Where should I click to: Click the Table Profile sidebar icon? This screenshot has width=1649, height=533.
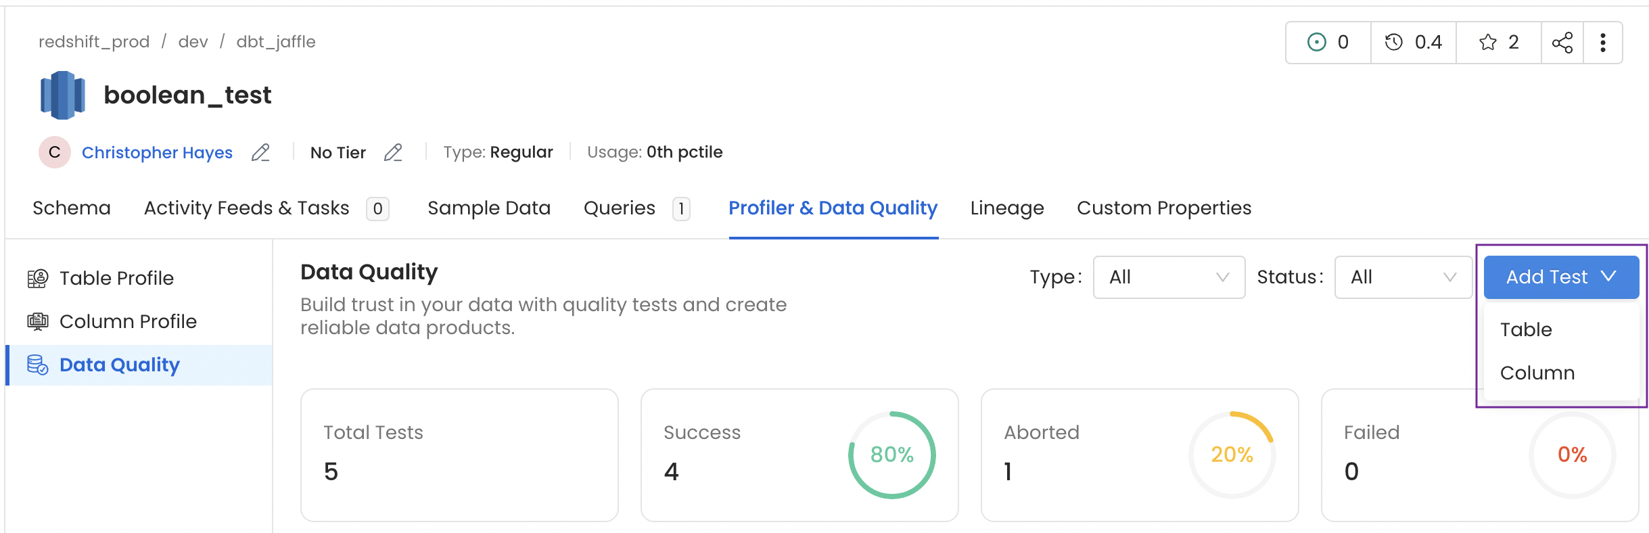(x=38, y=278)
